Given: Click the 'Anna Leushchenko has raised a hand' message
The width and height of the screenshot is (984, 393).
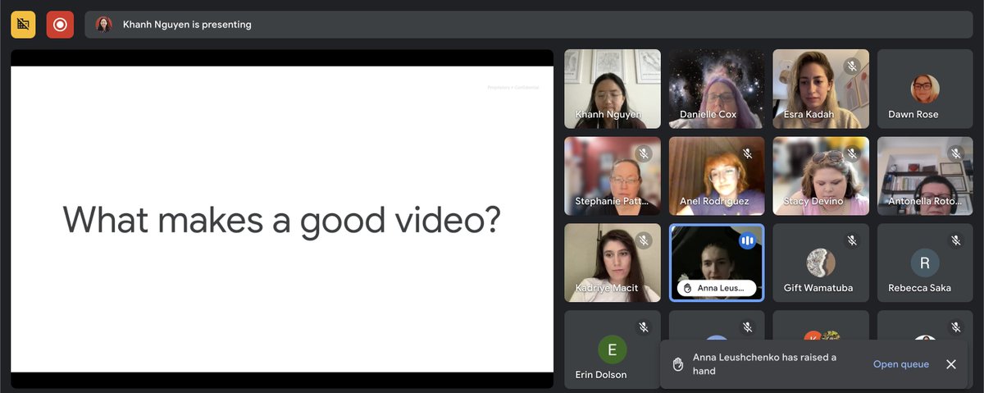Looking at the screenshot, I should click(x=764, y=364).
